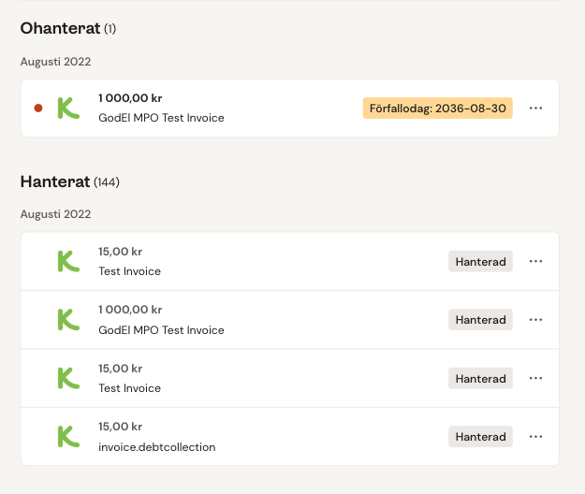This screenshot has height=494, width=585.
Task: Click the K logo on the unhandled GodEl invoice
Action: point(67,109)
